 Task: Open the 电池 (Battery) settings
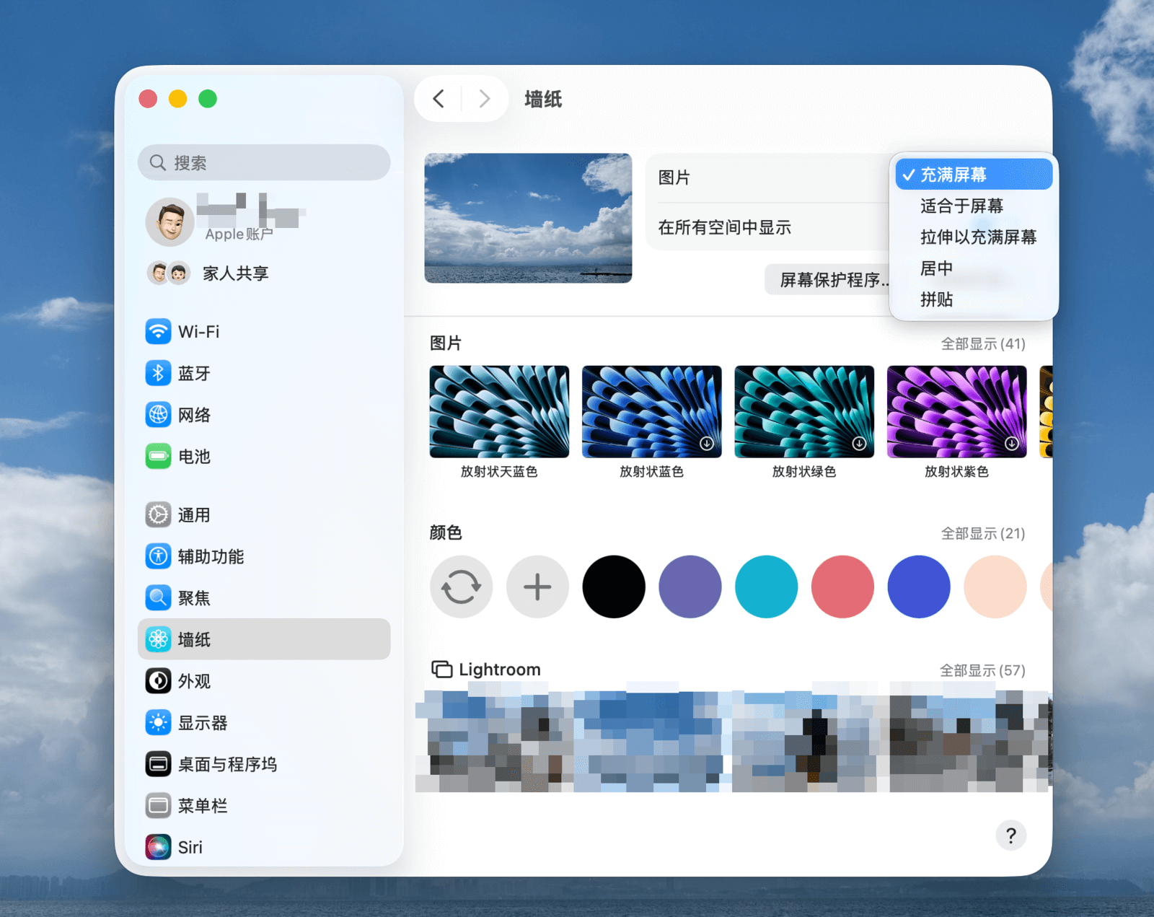pos(193,457)
